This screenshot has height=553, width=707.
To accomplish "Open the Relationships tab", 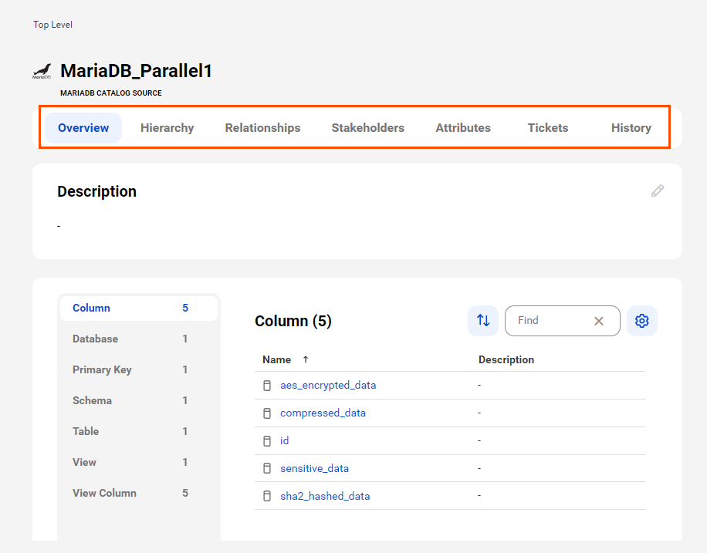I will tap(263, 128).
